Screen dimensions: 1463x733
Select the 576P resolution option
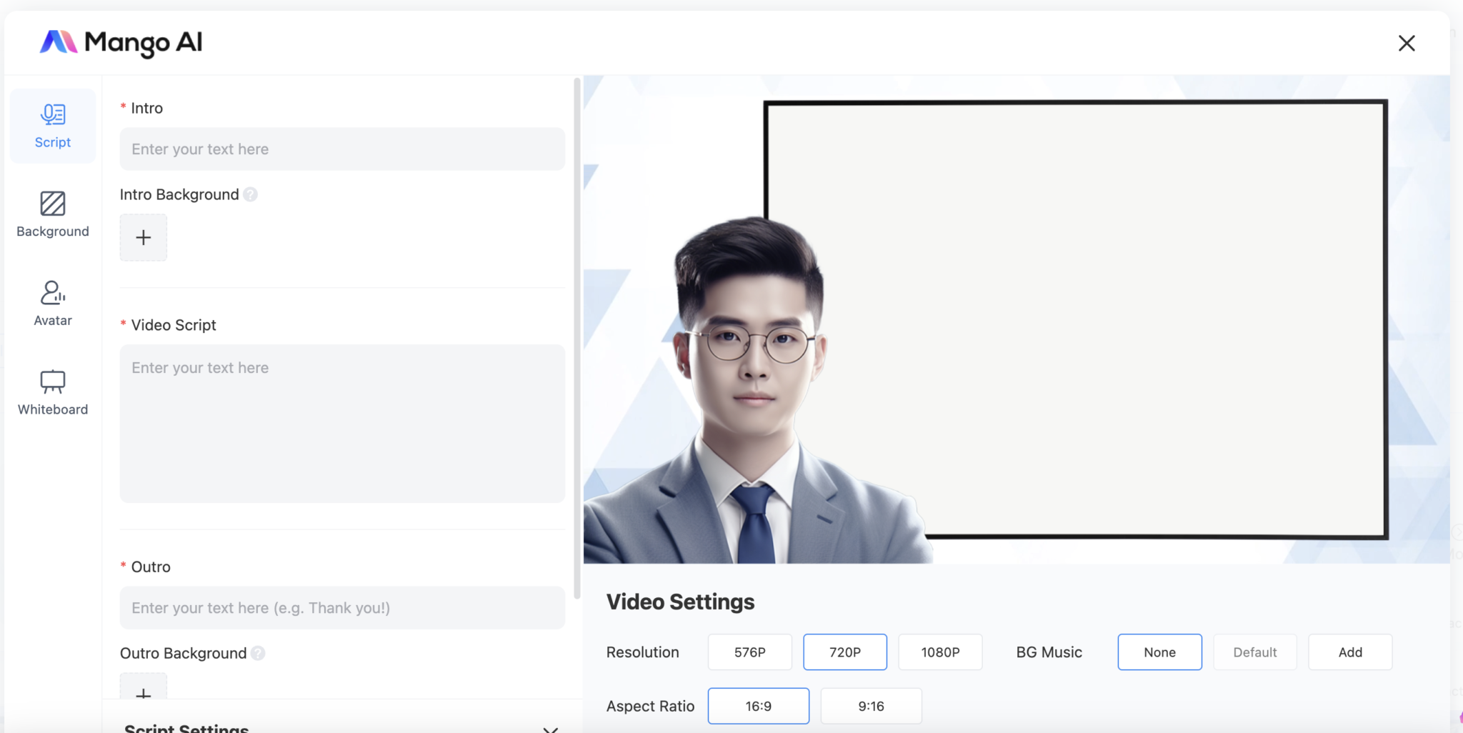click(x=749, y=652)
